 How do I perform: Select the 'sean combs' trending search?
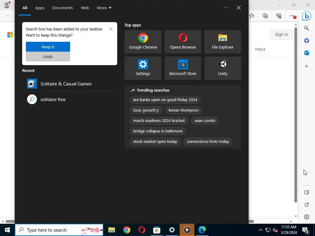pos(205,120)
